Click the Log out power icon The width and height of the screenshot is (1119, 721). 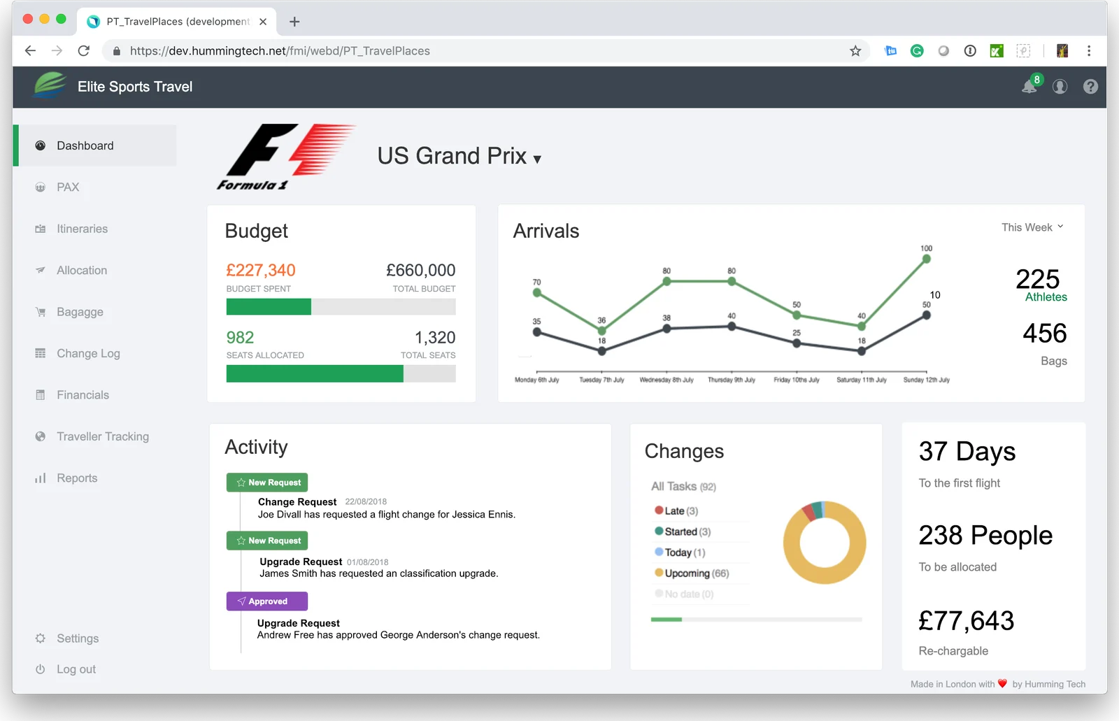click(x=41, y=669)
